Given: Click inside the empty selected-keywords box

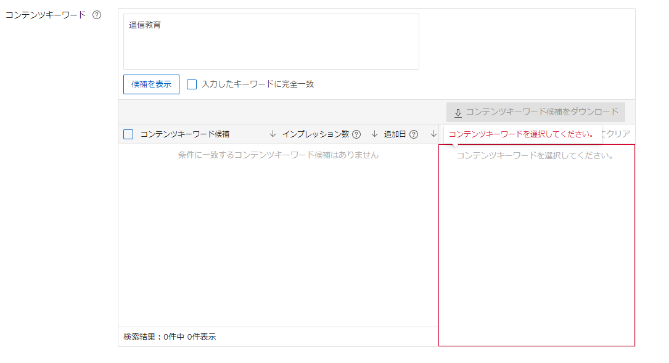Looking at the screenshot, I should click(536, 247).
